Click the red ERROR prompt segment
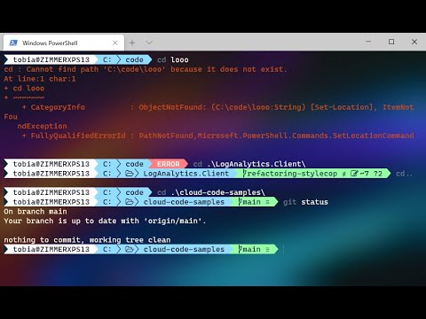This screenshot has height=319, width=426. [x=168, y=164]
